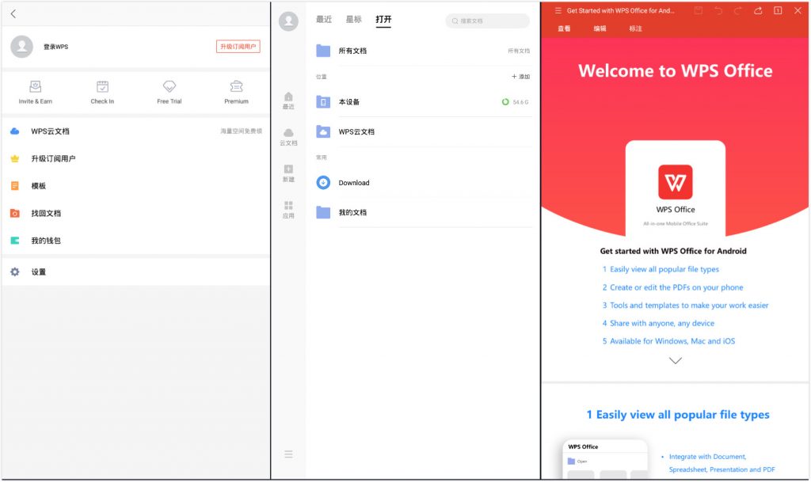Open the page-count window icon
This screenshot has height=482, width=811.
pyautogui.click(x=778, y=10)
